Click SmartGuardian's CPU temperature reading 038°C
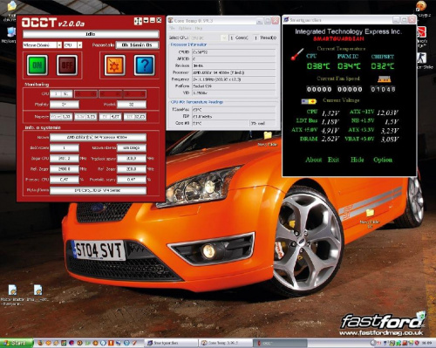436x348 pixels. click(318, 66)
